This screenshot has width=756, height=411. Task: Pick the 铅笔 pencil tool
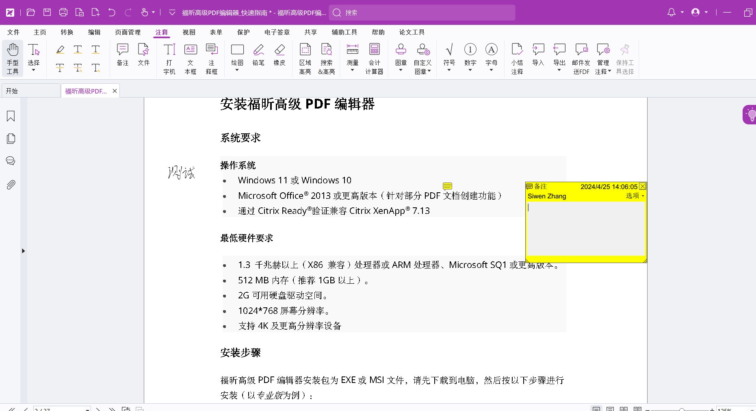point(258,54)
